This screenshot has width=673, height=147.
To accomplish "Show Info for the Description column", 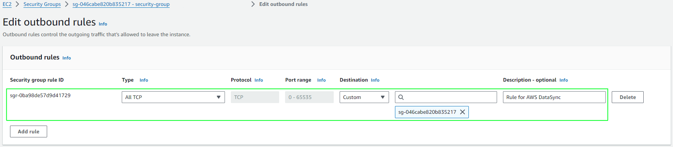I will click(x=563, y=80).
